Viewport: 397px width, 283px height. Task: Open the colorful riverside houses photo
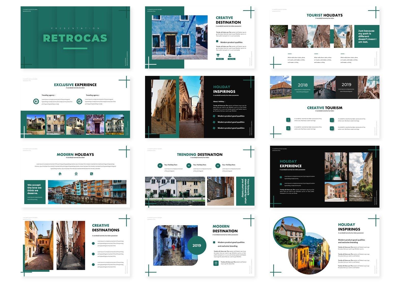[x=87, y=192]
